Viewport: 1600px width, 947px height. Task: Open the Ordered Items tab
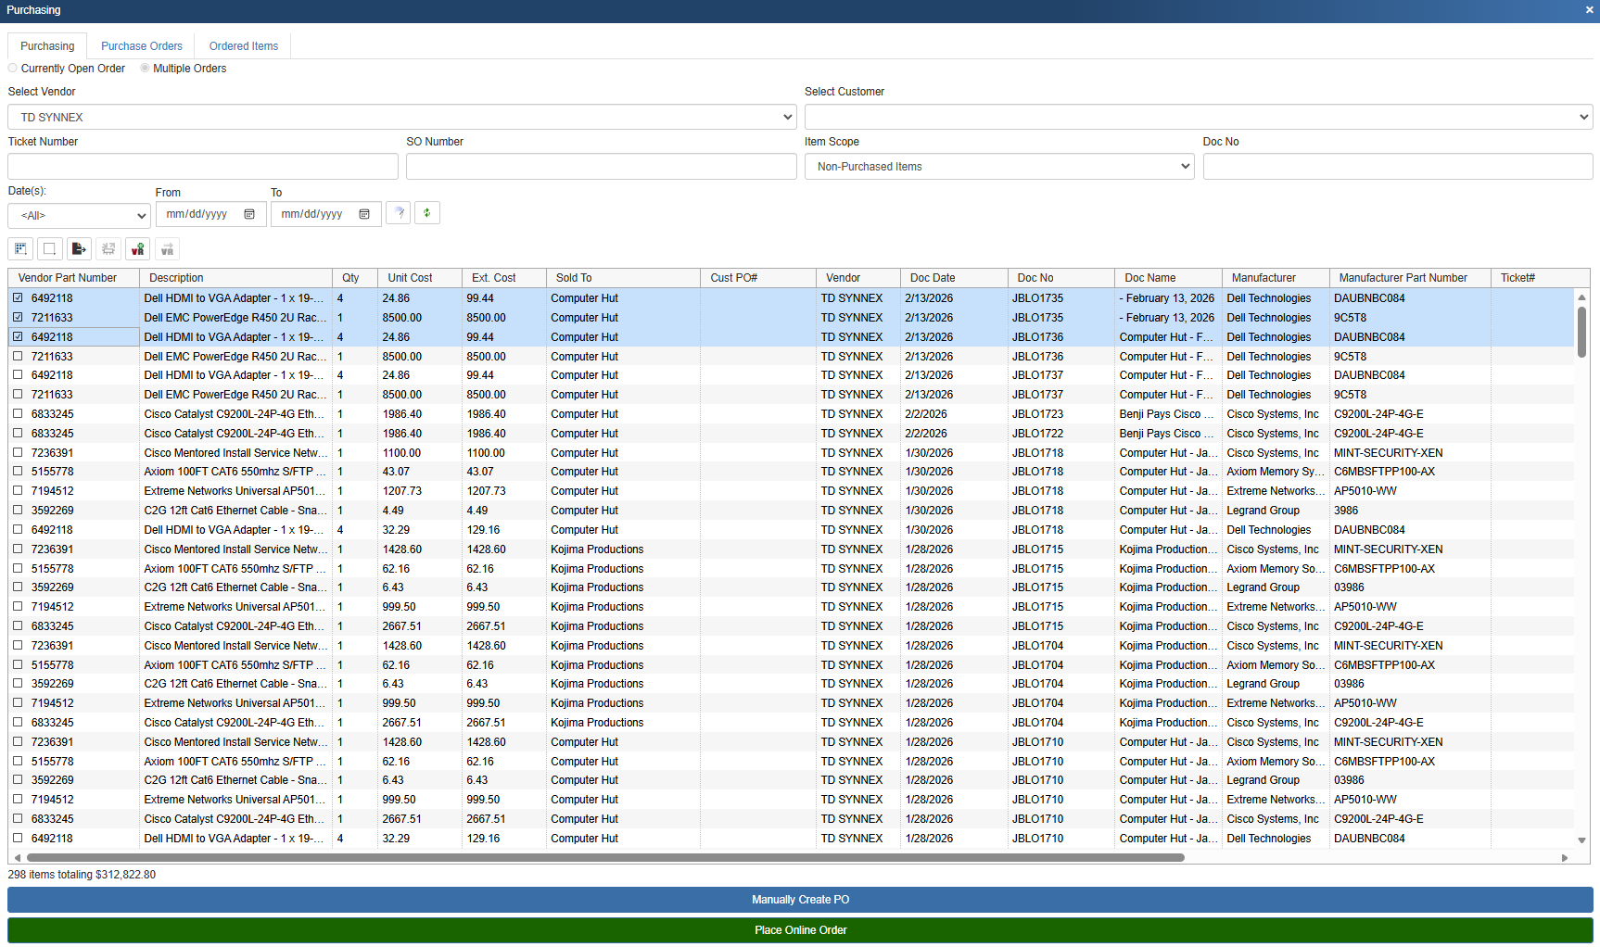[x=243, y=46]
